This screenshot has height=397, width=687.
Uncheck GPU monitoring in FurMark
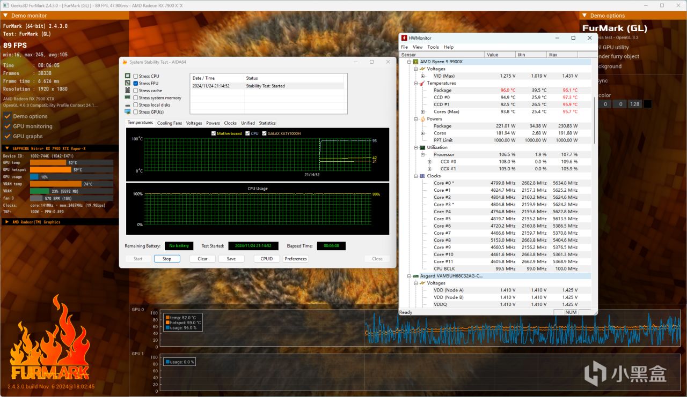(8, 126)
